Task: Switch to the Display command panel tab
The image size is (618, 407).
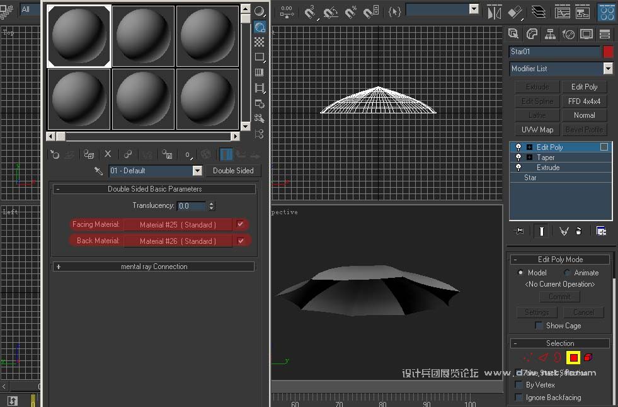Action: tap(587, 34)
